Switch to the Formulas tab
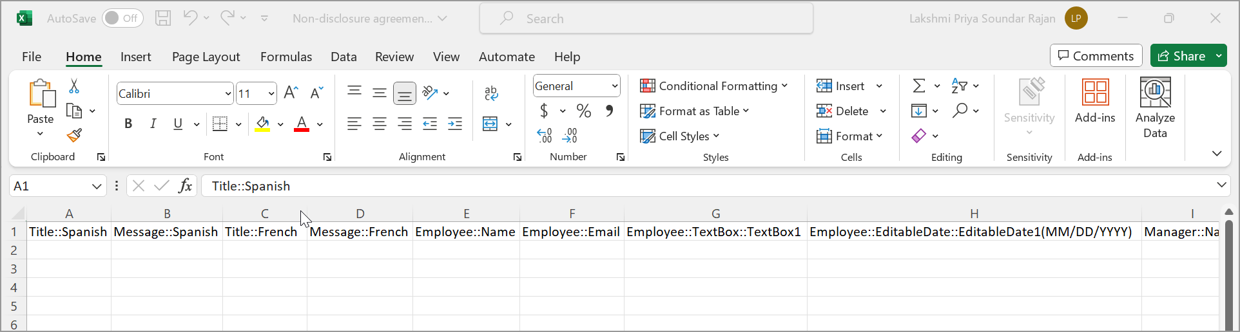The image size is (1240, 332). click(x=286, y=57)
